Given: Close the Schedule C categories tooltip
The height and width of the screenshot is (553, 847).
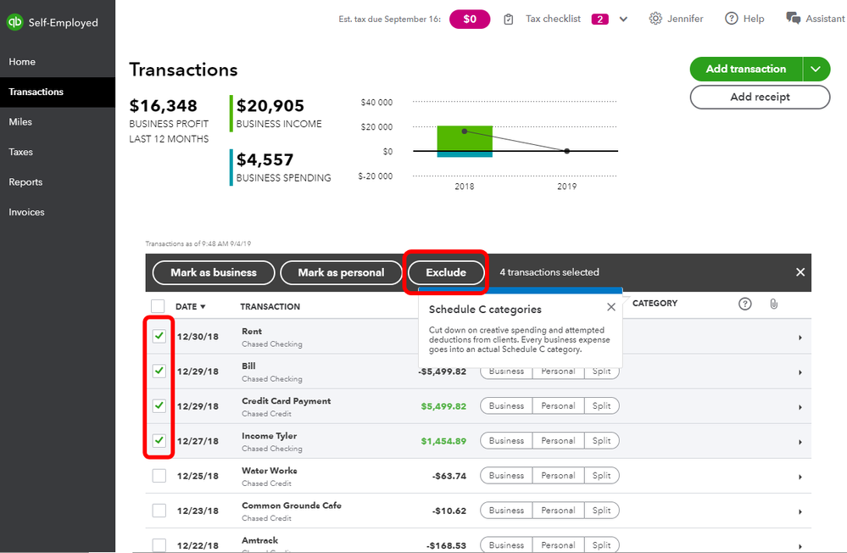Looking at the screenshot, I should 611,308.
